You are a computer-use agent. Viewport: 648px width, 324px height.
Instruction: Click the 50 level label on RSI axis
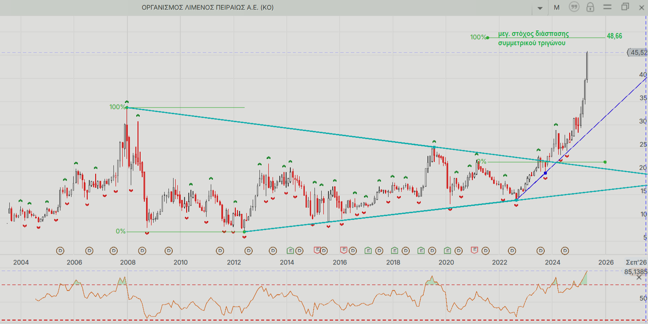643,299
